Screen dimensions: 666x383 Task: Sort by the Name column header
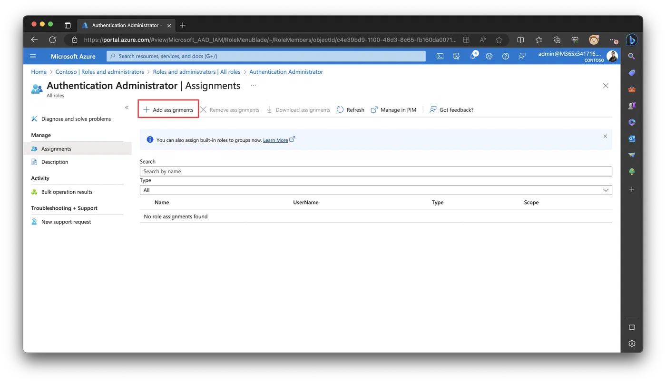coord(162,203)
